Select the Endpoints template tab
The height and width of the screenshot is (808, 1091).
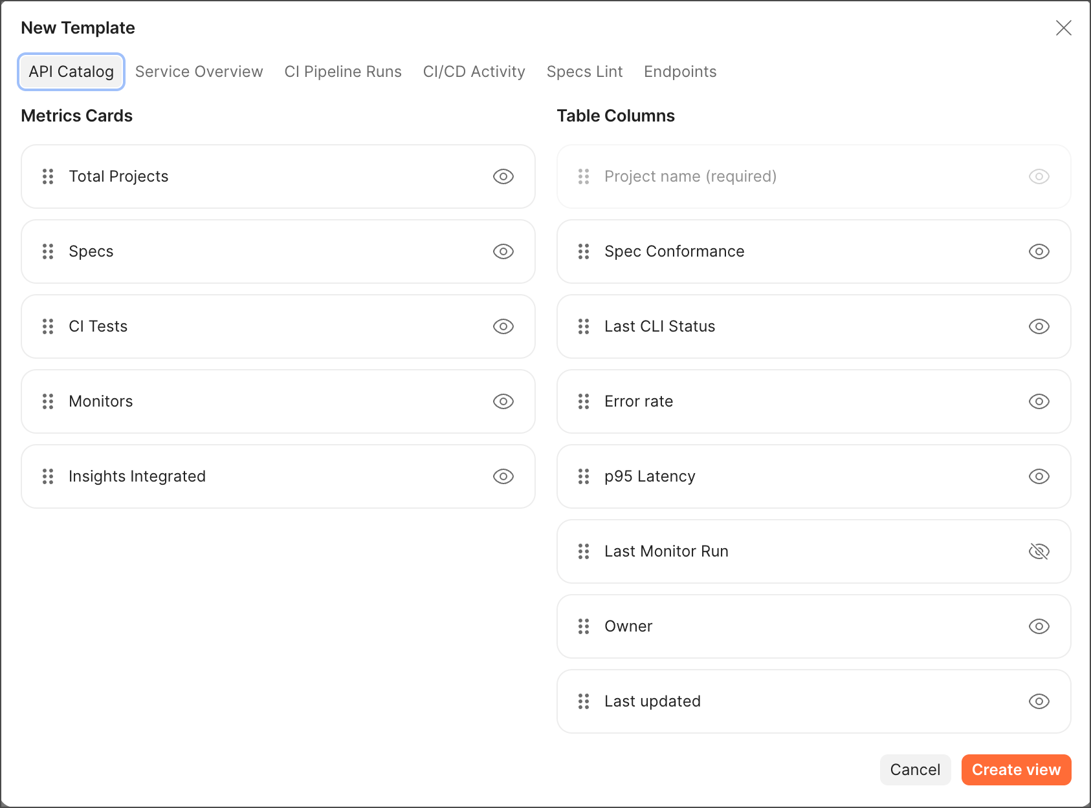click(x=679, y=72)
